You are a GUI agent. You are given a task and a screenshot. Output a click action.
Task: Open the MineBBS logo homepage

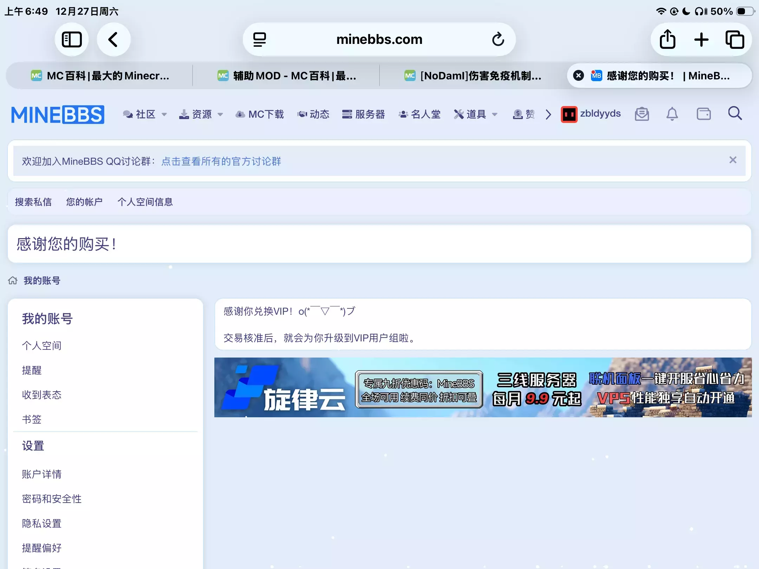tap(58, 115)
